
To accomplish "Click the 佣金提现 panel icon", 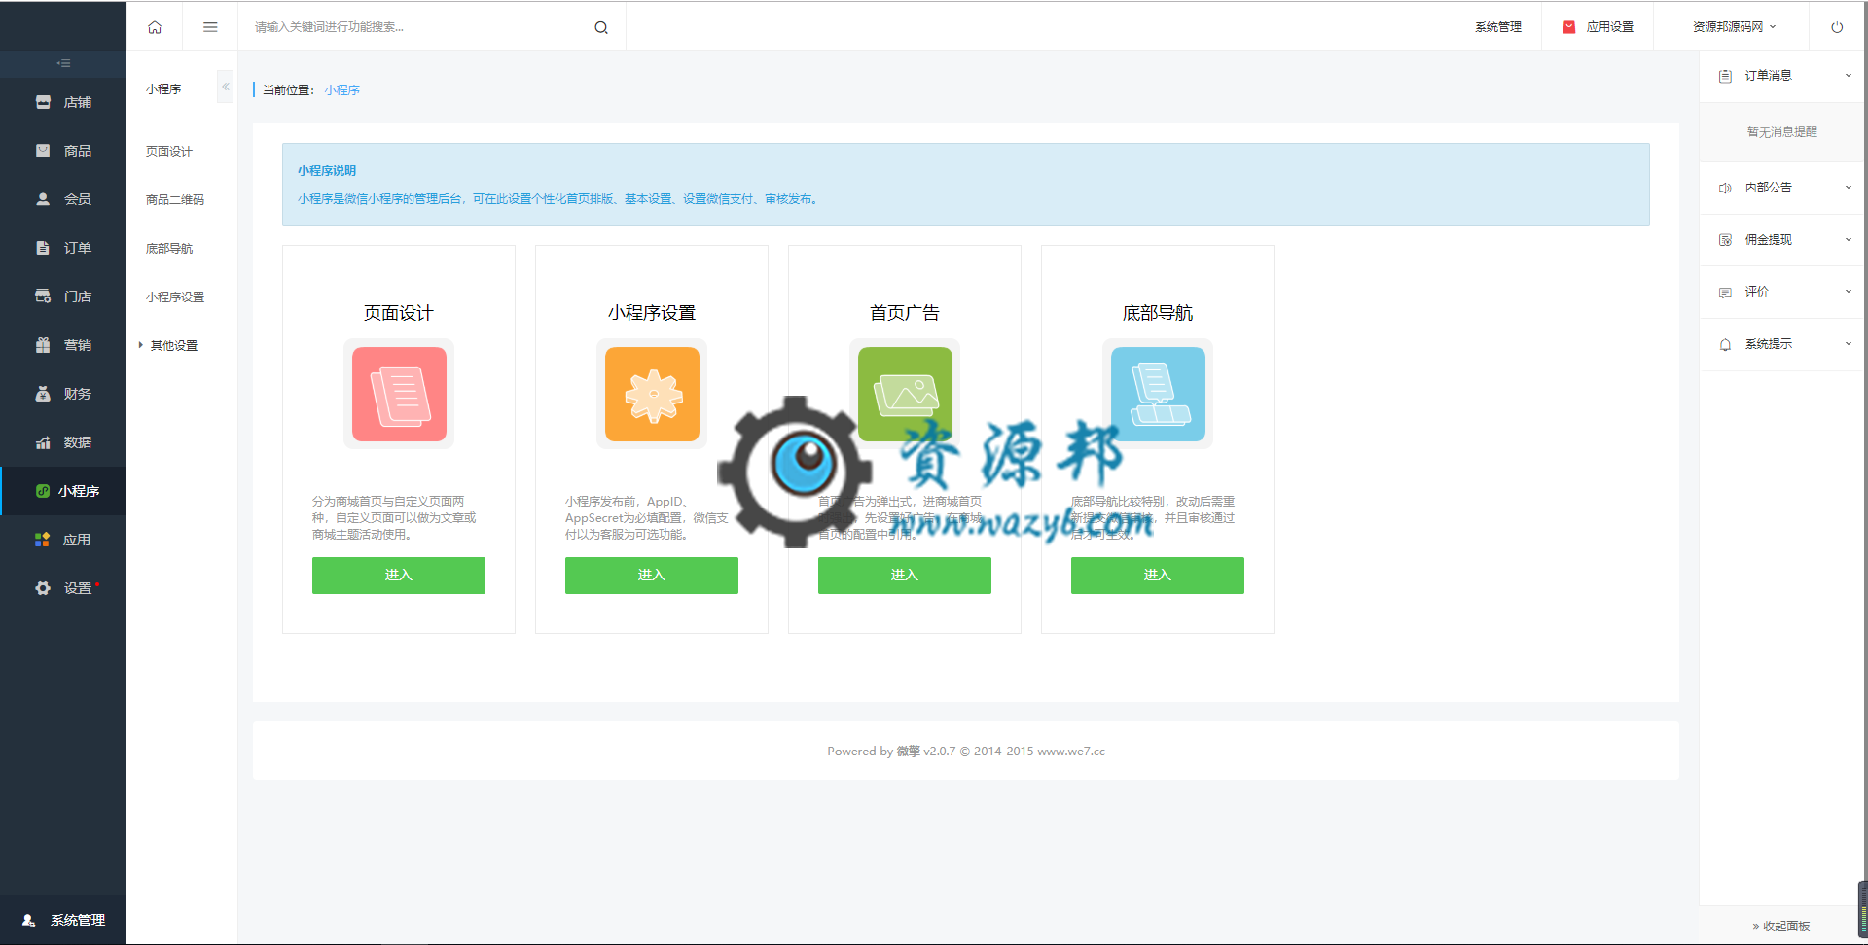I will (x=1725, y=240).
